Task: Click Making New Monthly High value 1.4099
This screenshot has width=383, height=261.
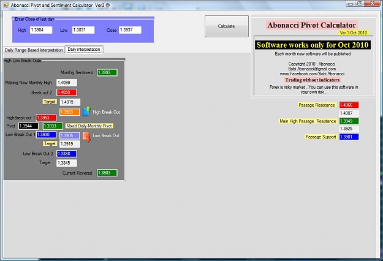Action: pos(67,83)
